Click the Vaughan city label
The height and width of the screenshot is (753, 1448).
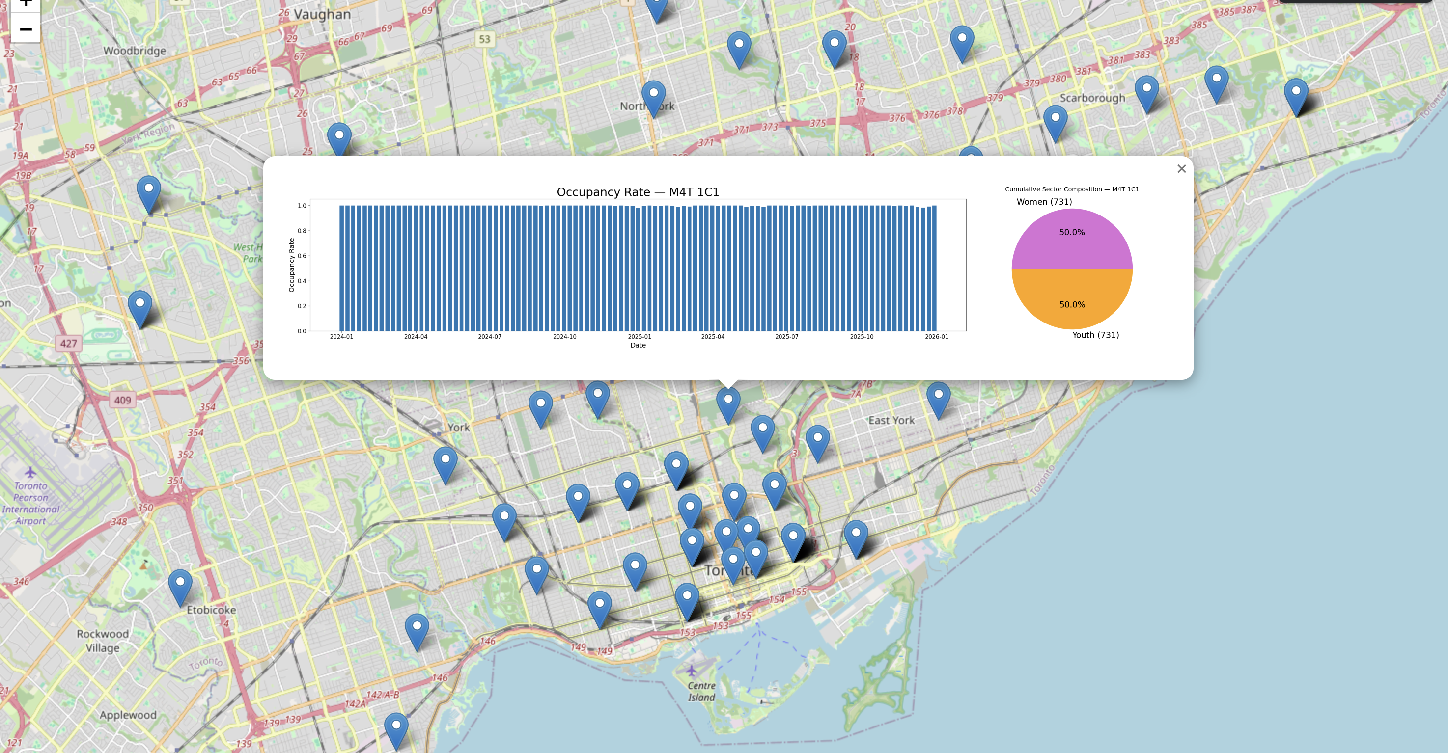pos(322,14)
